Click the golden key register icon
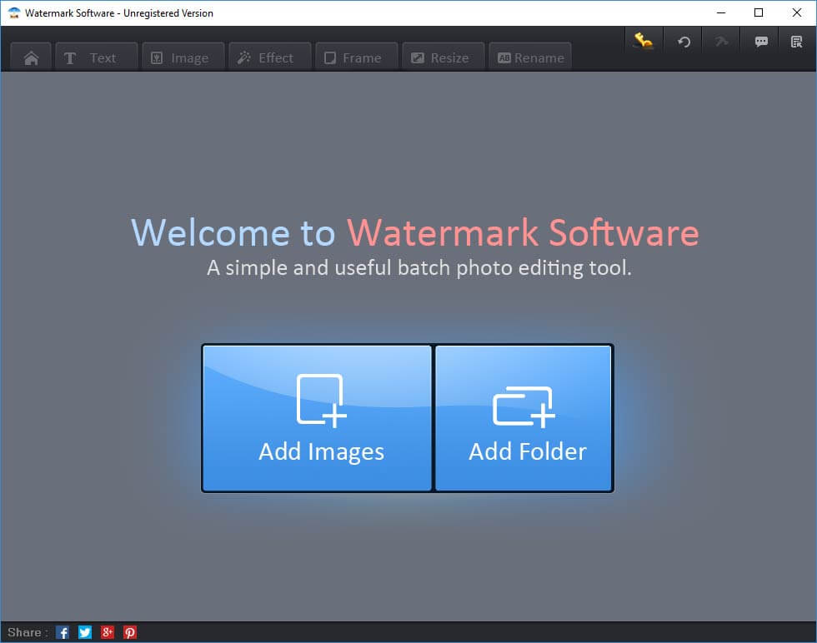The width and height of the screenshot is (817, 643). tap(644, 41)
